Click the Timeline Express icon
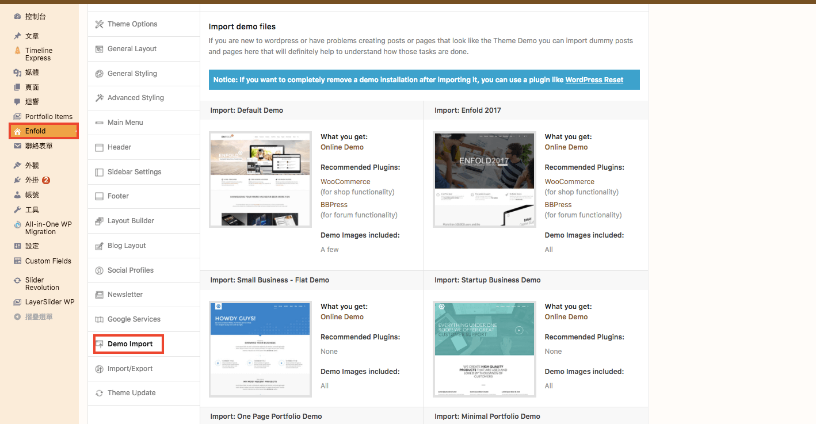The image size is (816, 424). click(17, 51)
